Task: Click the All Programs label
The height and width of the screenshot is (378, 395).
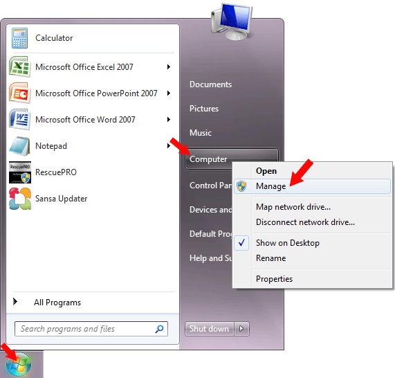Action: pos(57,303)
